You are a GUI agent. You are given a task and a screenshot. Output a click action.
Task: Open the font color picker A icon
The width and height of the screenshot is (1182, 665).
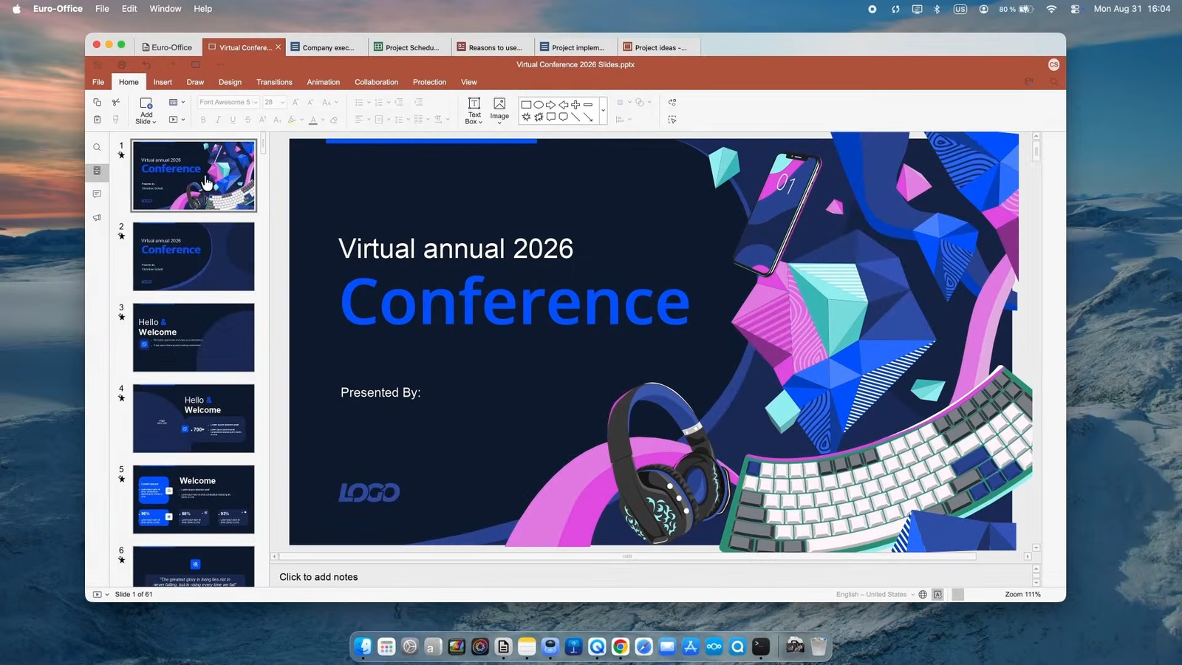pyautogui.click(x=313, y=120)
